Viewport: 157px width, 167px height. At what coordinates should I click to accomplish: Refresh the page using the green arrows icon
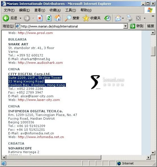click(x=49, y=18)
